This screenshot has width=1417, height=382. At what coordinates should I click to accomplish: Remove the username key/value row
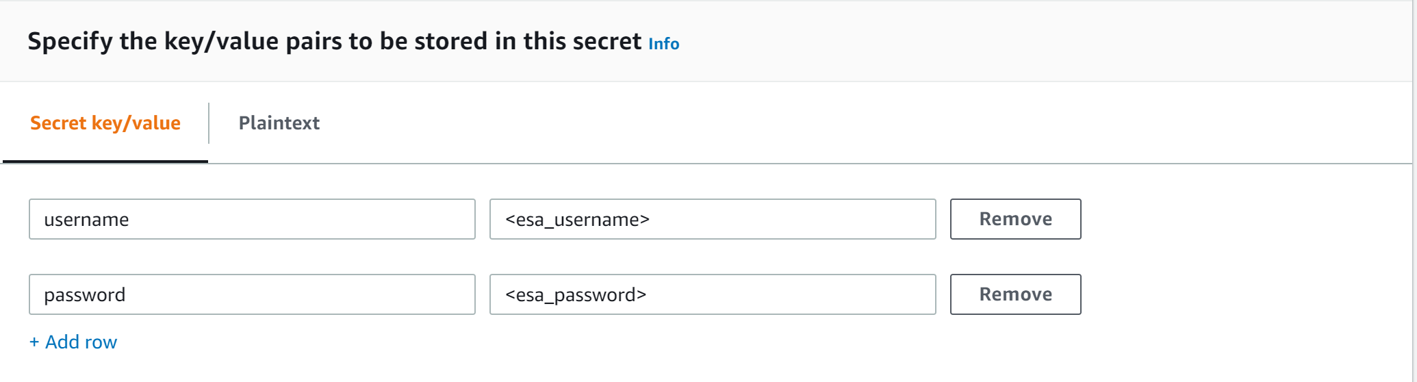[x=1015, y=219]
